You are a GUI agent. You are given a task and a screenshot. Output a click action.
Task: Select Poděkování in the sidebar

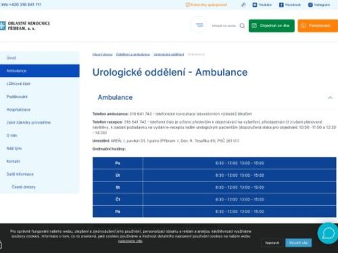pos(40,96)
